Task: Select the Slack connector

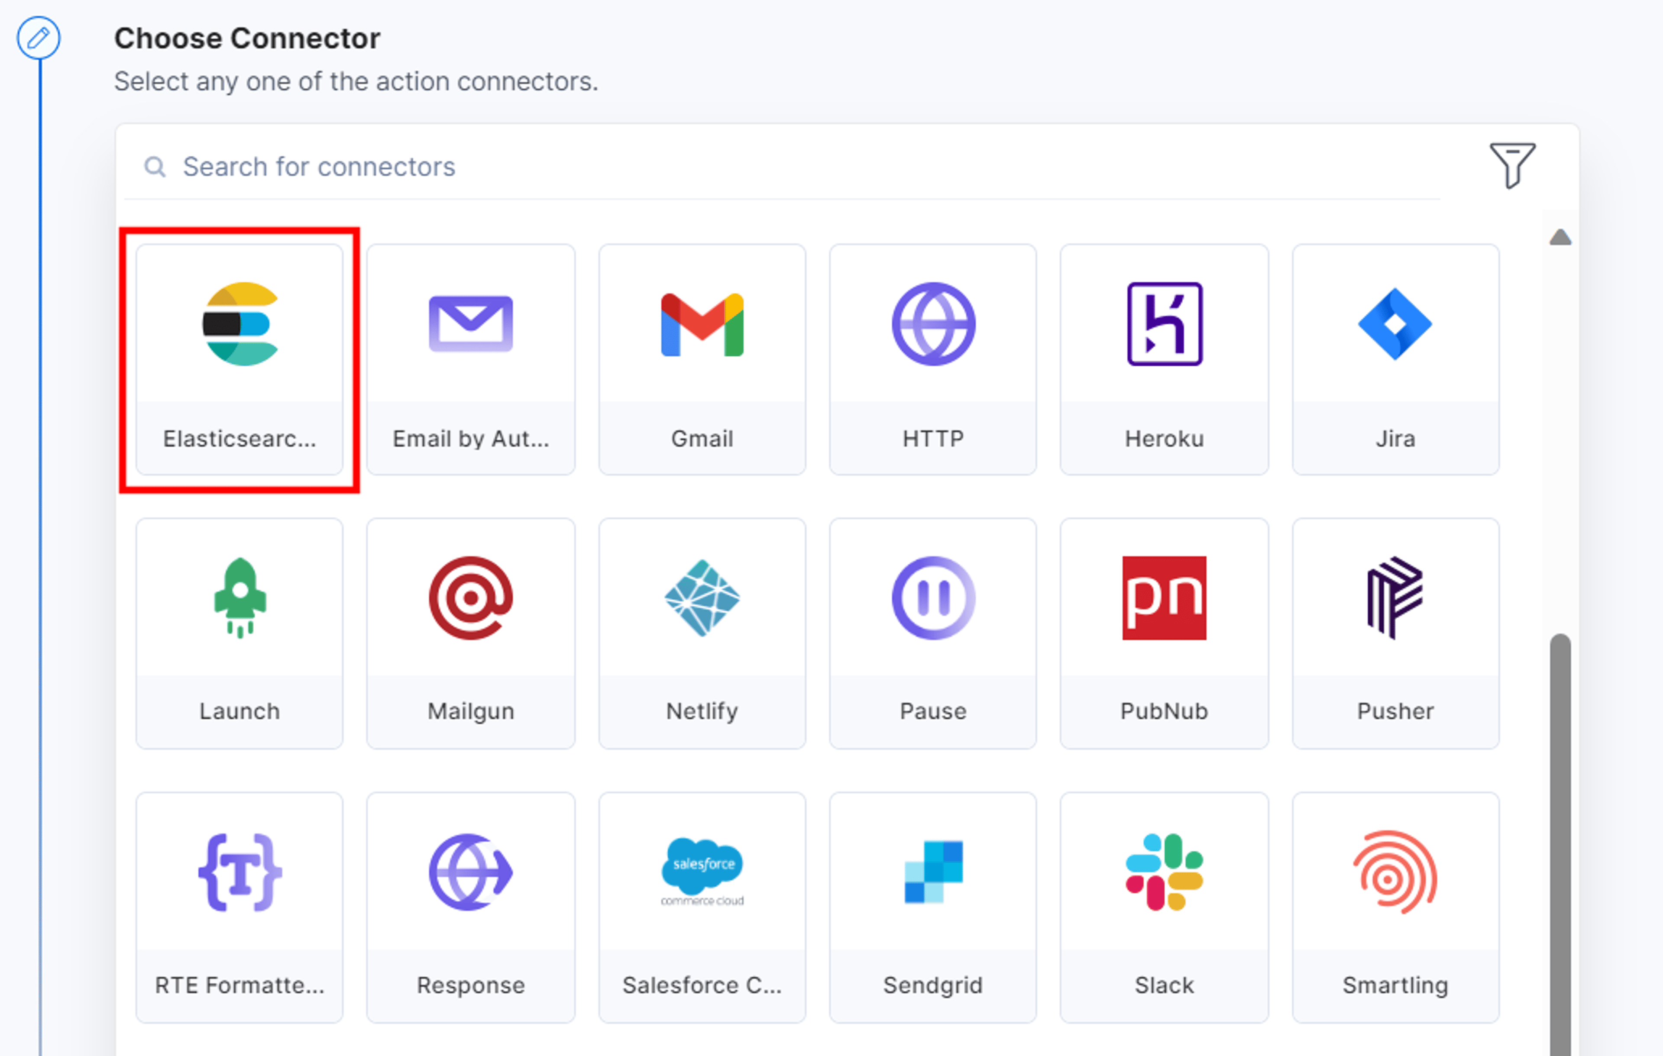Action: click(1165, 907)
